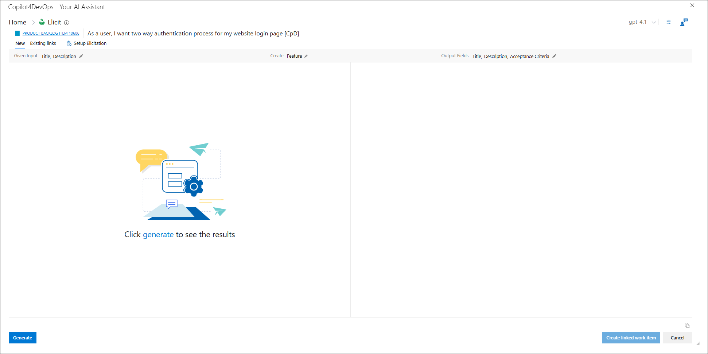Go to Home in the breadcrumb

pos(17,22)
